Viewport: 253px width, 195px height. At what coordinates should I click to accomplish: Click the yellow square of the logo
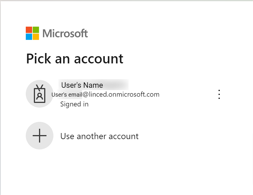click(36, 37)
